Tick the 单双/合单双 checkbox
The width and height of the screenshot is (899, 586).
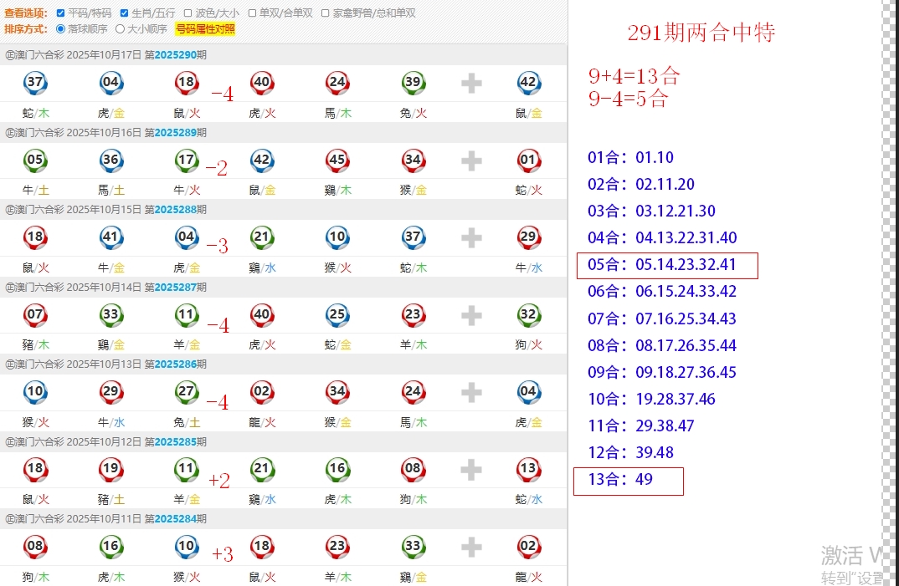pyautogui.click(x=252, y=13)
